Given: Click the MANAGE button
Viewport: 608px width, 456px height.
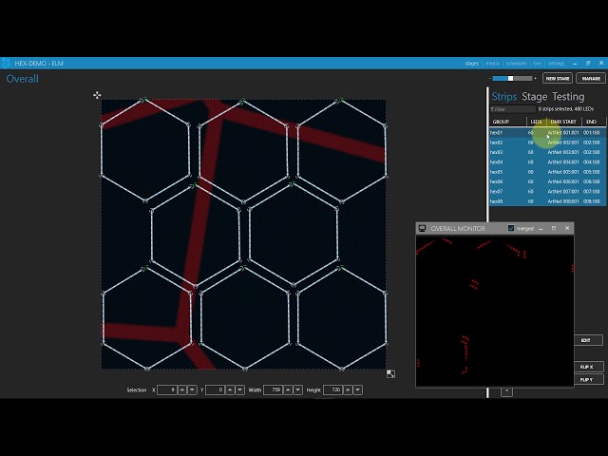Looking at the screenshot, I should [x=591, y=78].
